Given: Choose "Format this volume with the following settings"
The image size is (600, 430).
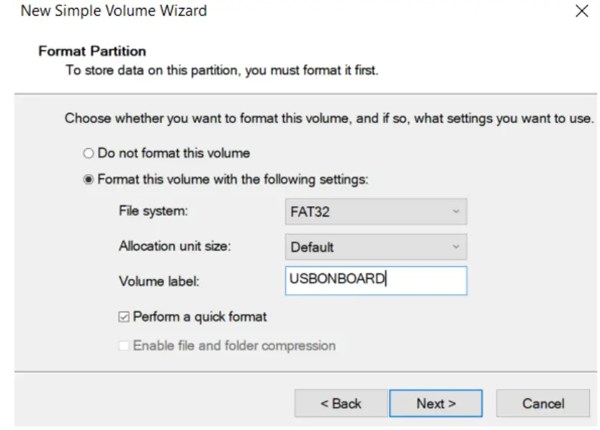Looking at the screenshot, I should pyautogui.click(x=89, y=180).
